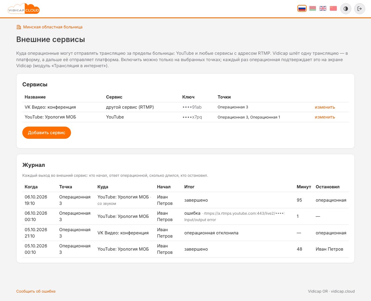Screen dimensions: 371x301
Task: Click изменить for the YouTube service row
Action: [325, 117]
